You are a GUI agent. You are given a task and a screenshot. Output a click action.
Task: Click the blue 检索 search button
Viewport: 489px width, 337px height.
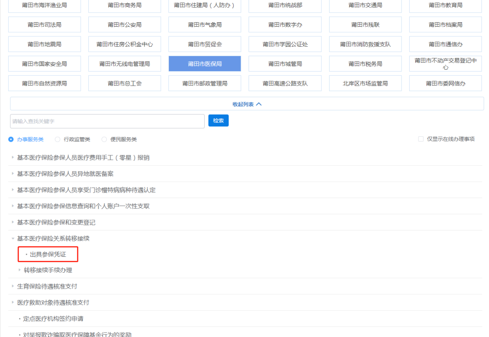218,120
